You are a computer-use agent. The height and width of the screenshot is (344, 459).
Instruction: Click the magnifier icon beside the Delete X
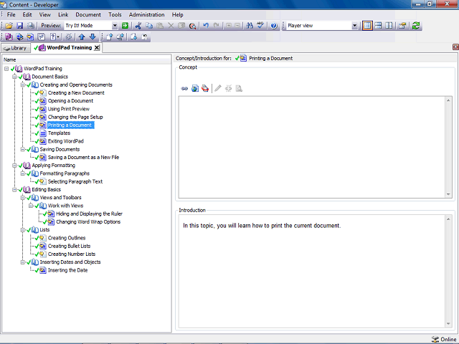click(192, 26)
